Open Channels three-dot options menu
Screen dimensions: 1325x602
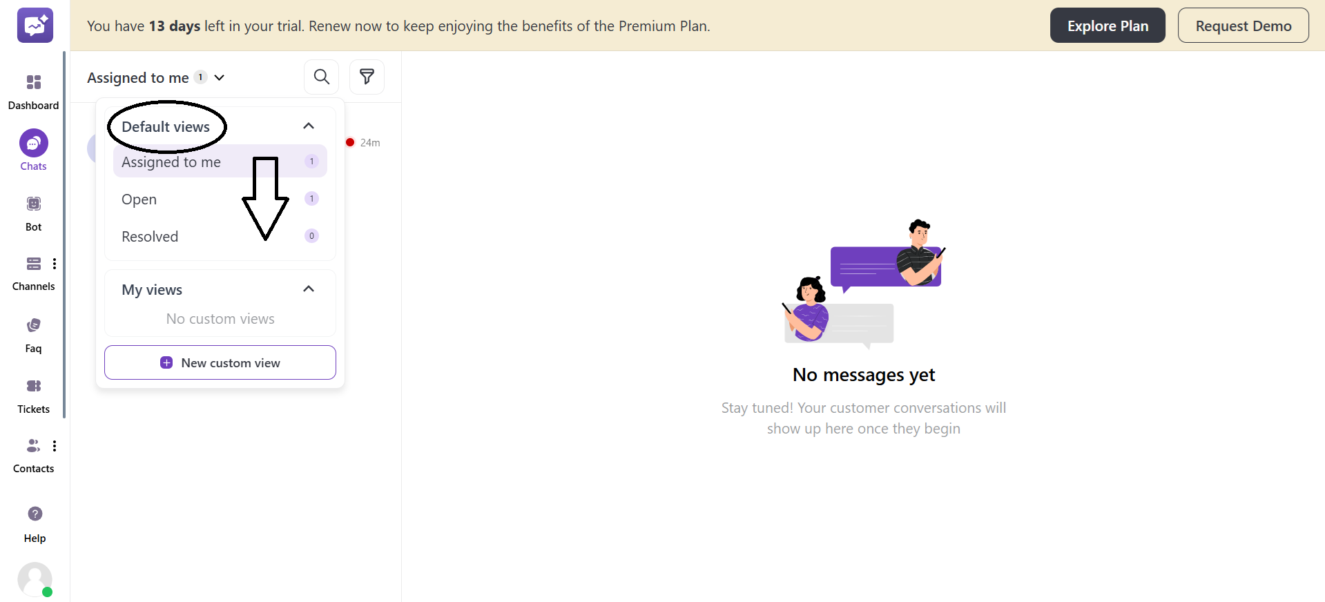55,264
